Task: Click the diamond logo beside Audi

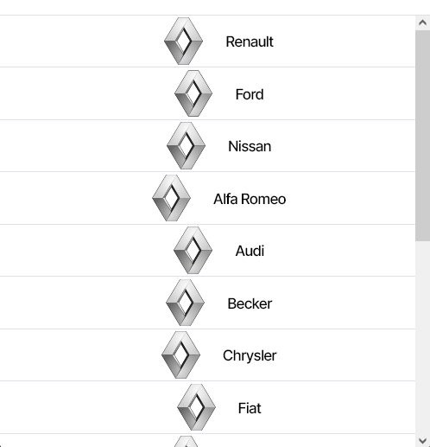Action: (x=193, y=250)
